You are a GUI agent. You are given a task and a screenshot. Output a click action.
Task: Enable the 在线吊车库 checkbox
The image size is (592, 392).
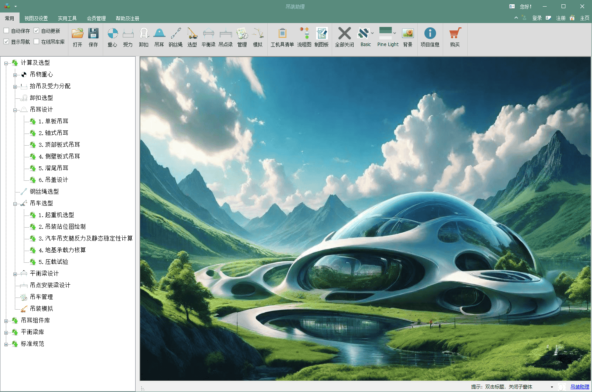coord(37,42)
